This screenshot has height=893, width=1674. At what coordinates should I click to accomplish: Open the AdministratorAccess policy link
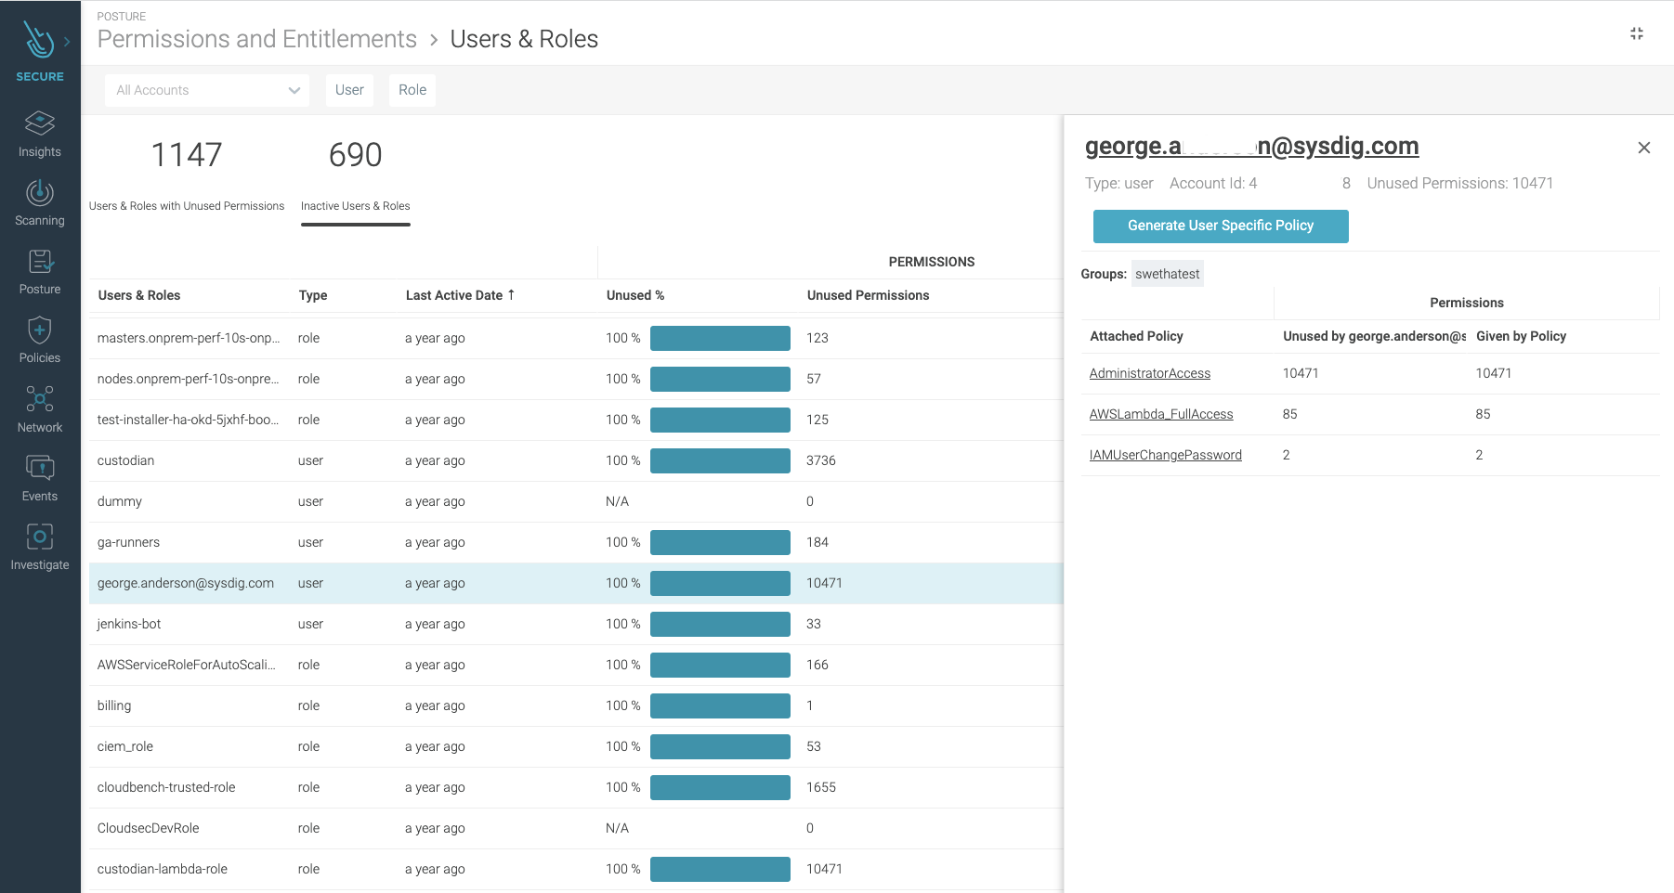(1150, 373)
